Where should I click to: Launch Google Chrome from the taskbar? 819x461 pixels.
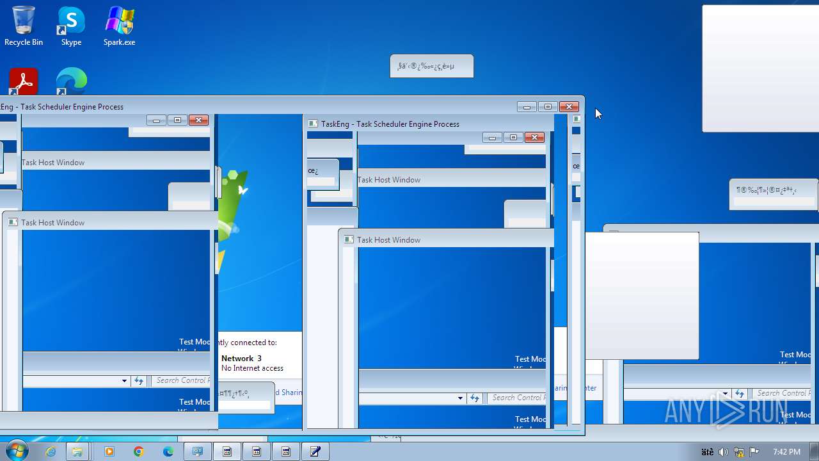[x=138, y=451]
